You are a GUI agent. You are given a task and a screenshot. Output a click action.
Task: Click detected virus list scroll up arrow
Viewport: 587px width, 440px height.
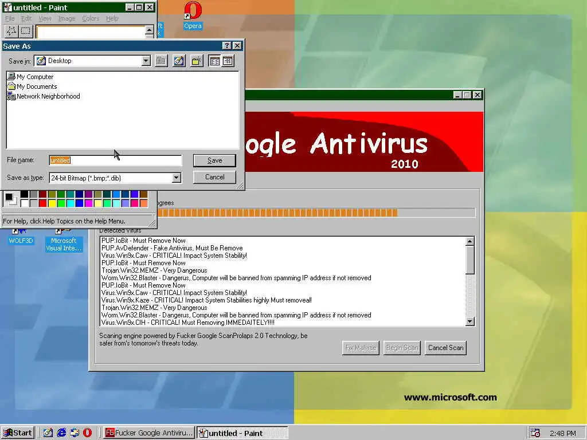[470, 241]
